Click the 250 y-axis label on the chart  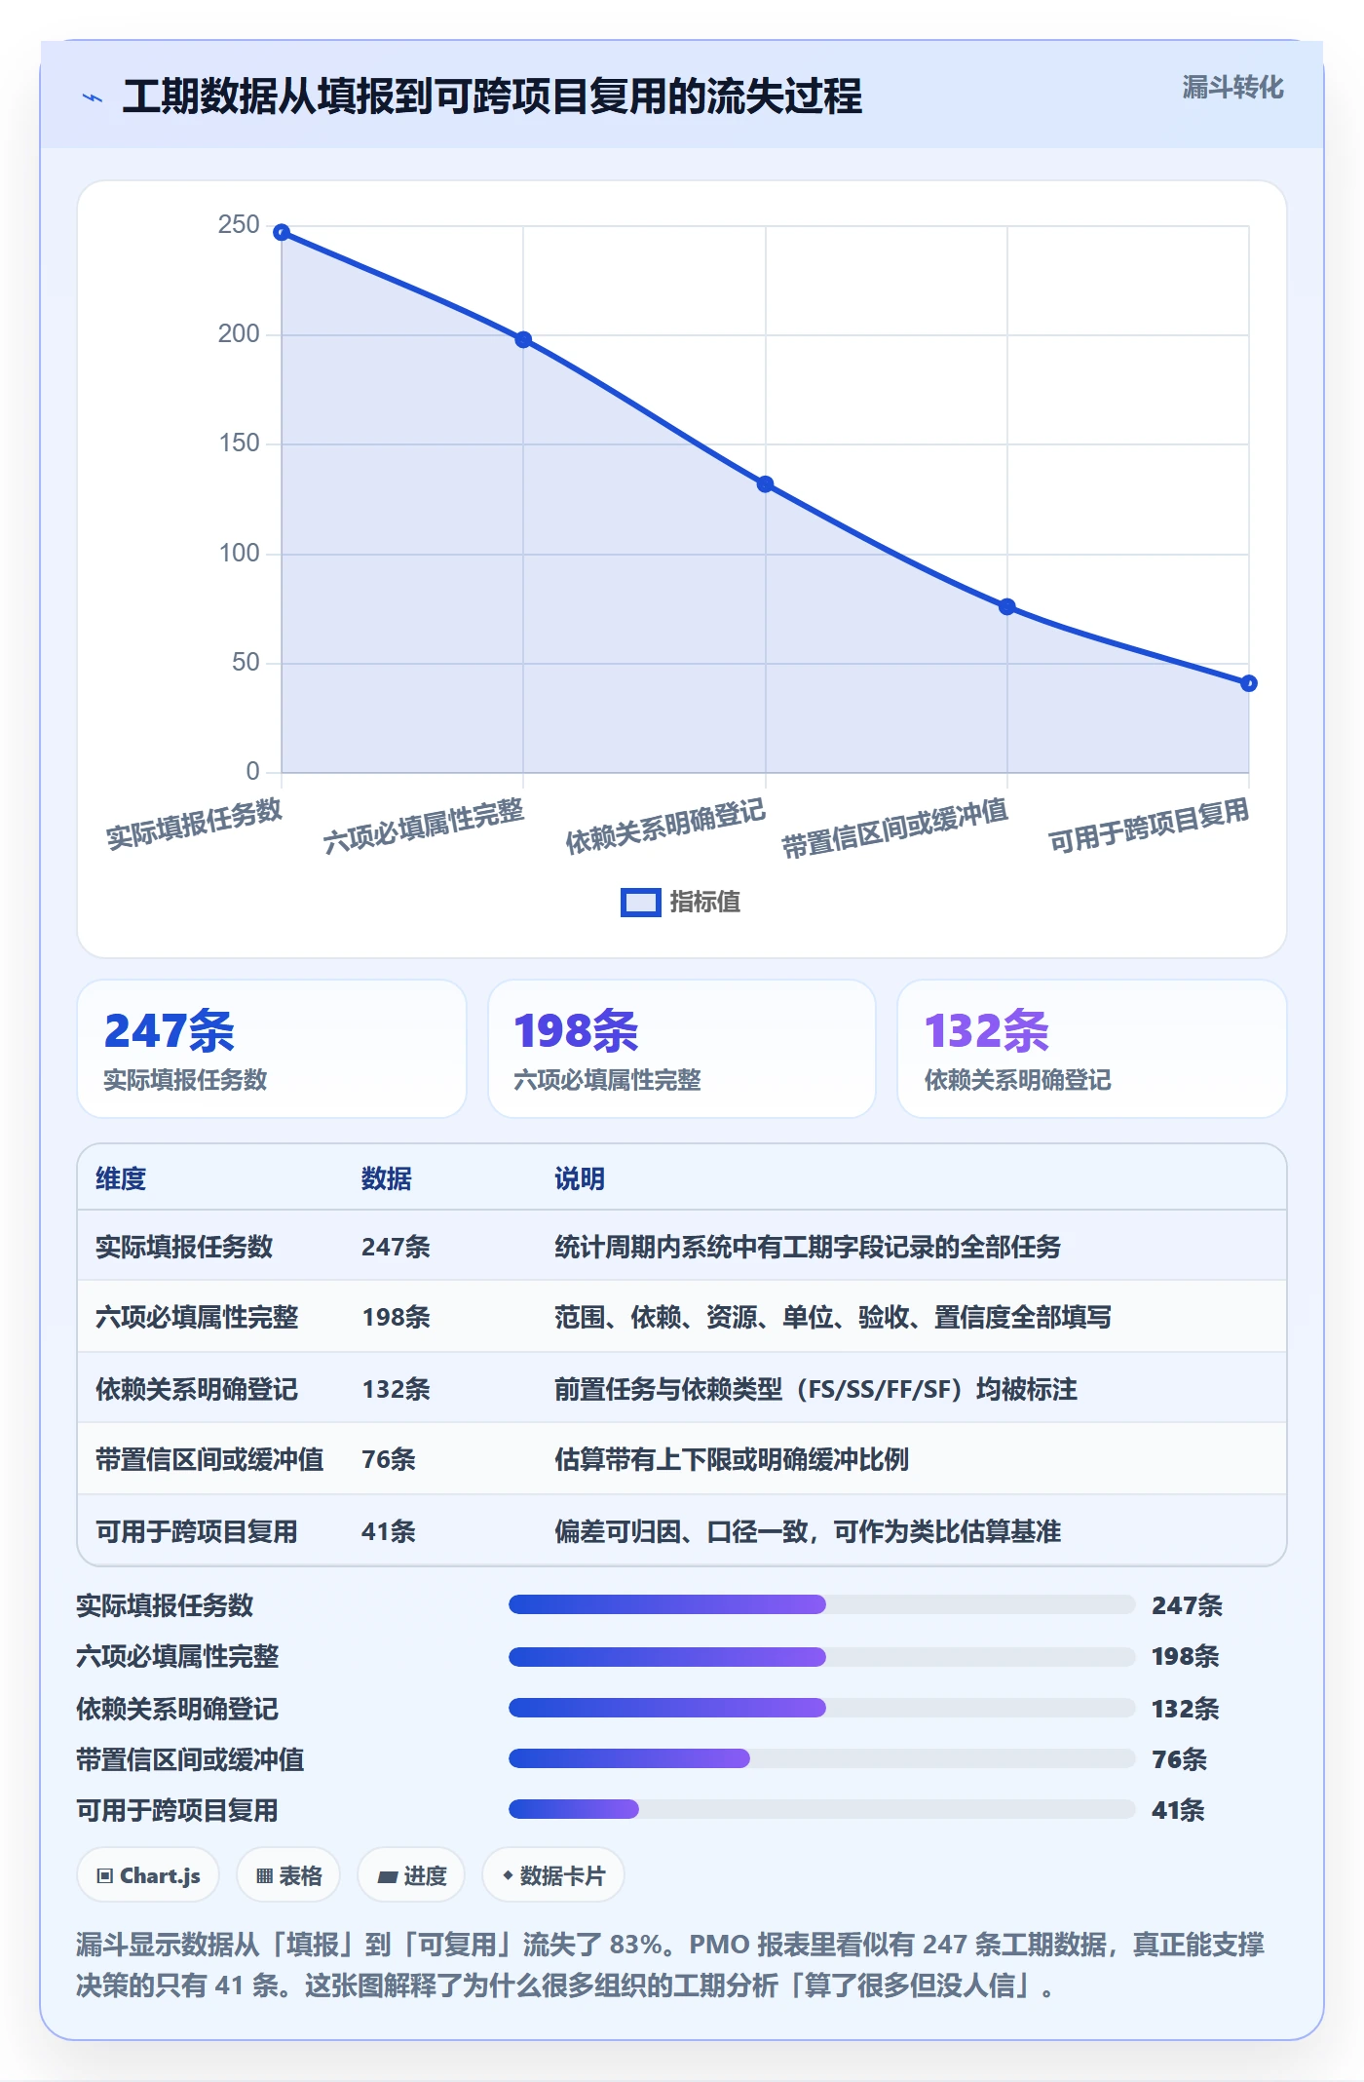click(x=239, y=225)
